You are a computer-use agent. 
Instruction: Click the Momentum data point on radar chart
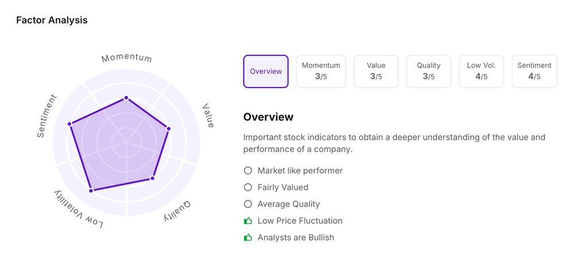pos(126,98)
